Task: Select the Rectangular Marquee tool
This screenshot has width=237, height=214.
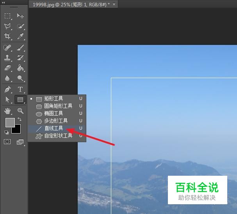Action: (x=7, y=16)
